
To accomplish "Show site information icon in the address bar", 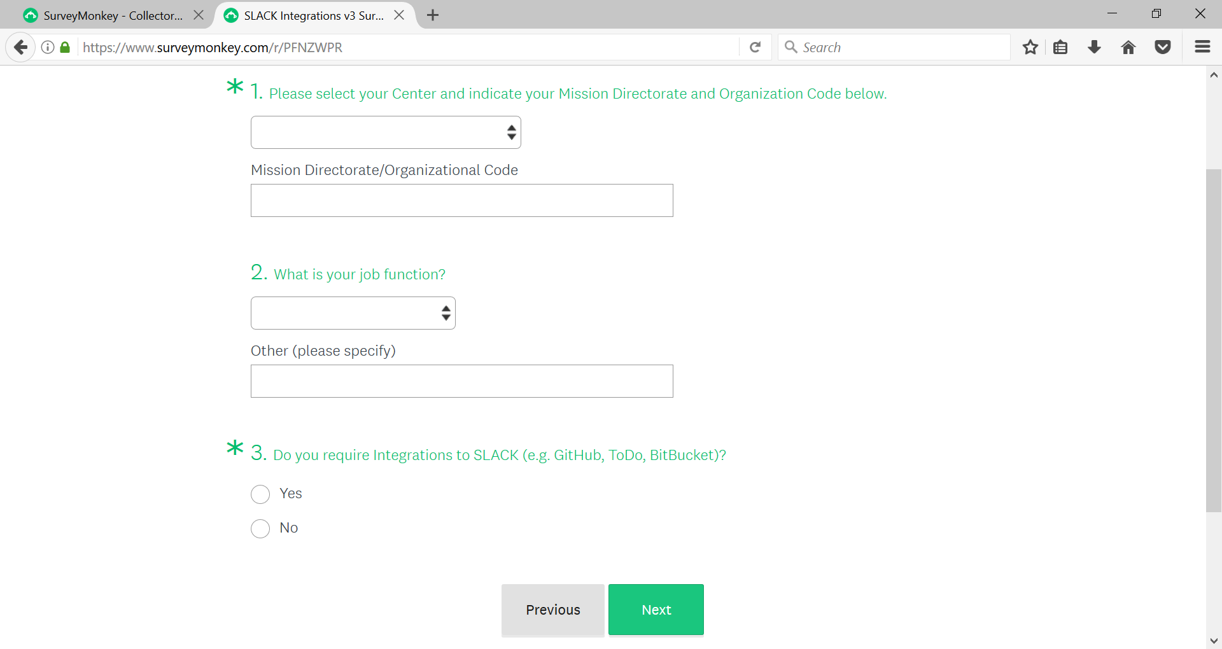I will (48, 47).
